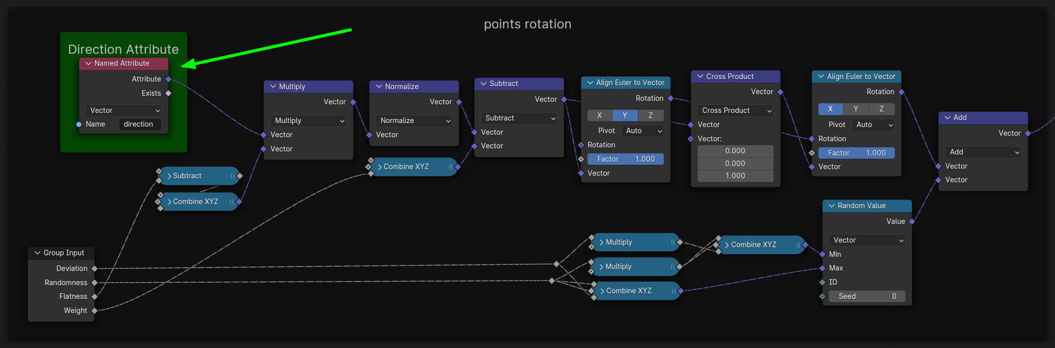Open the Random Value Vector type dropdown

(x=867, y=240)
